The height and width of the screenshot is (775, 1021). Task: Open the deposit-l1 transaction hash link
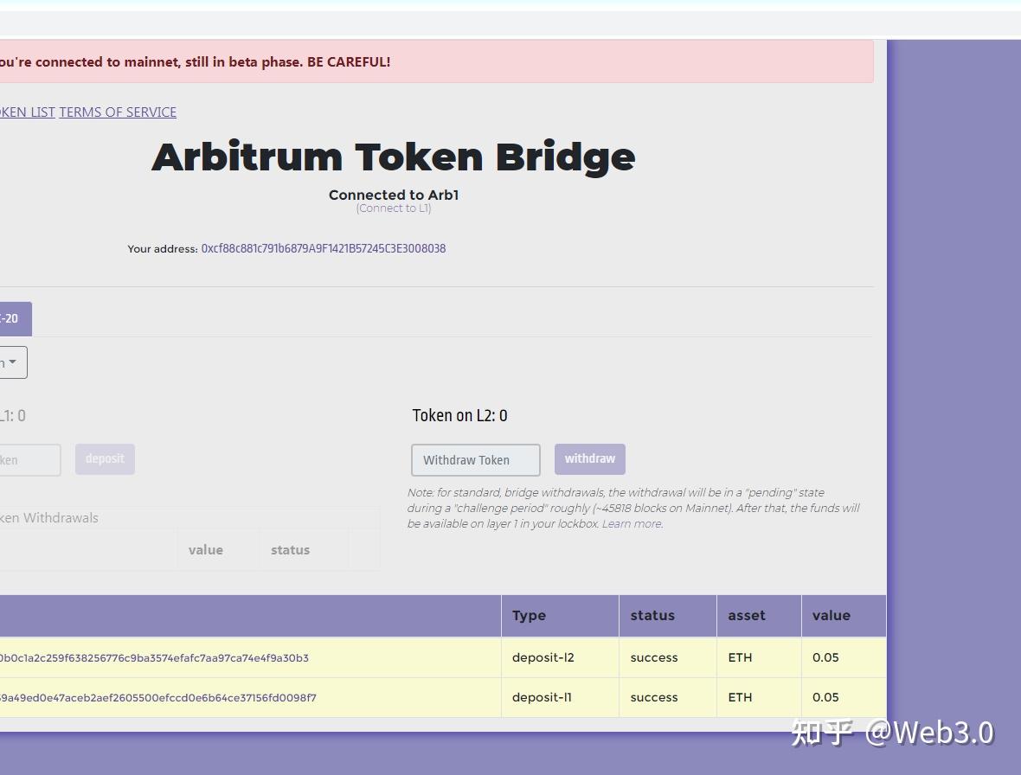point(160,697)
